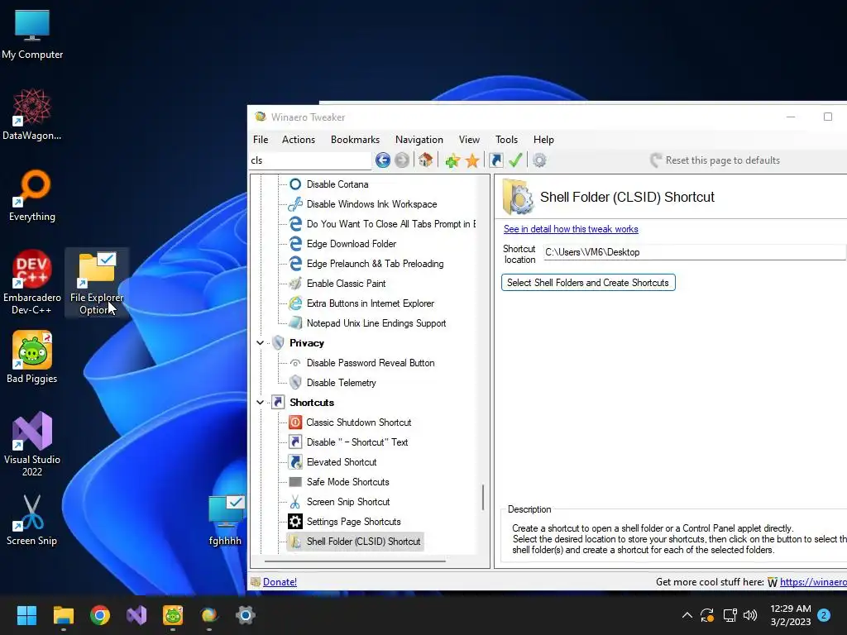Click the tree vertical scrollbar thumb
The height and width of the screenshot is (635, 847).
[x=482, y=497]
